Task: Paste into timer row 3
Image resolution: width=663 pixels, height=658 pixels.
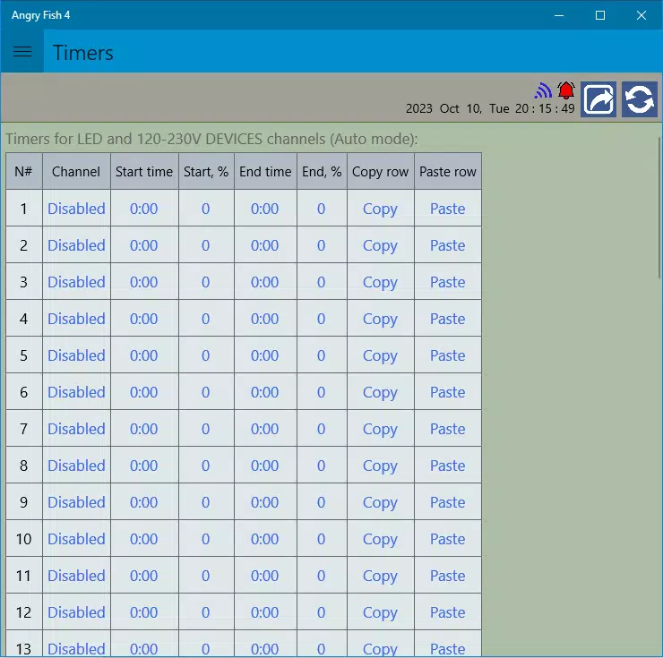Action: tap(447, 282)
